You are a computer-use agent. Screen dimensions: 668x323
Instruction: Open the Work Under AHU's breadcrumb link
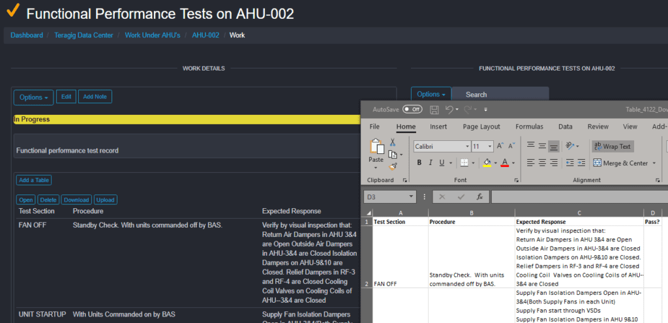point(153,35)
